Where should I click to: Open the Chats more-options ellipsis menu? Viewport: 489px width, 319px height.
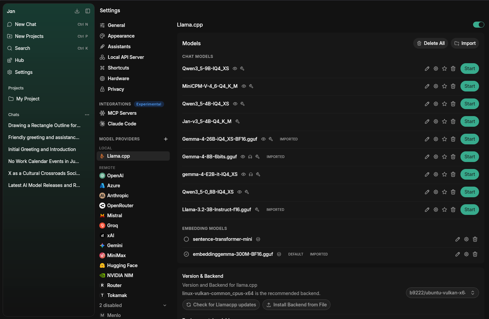tap(87, 115)
